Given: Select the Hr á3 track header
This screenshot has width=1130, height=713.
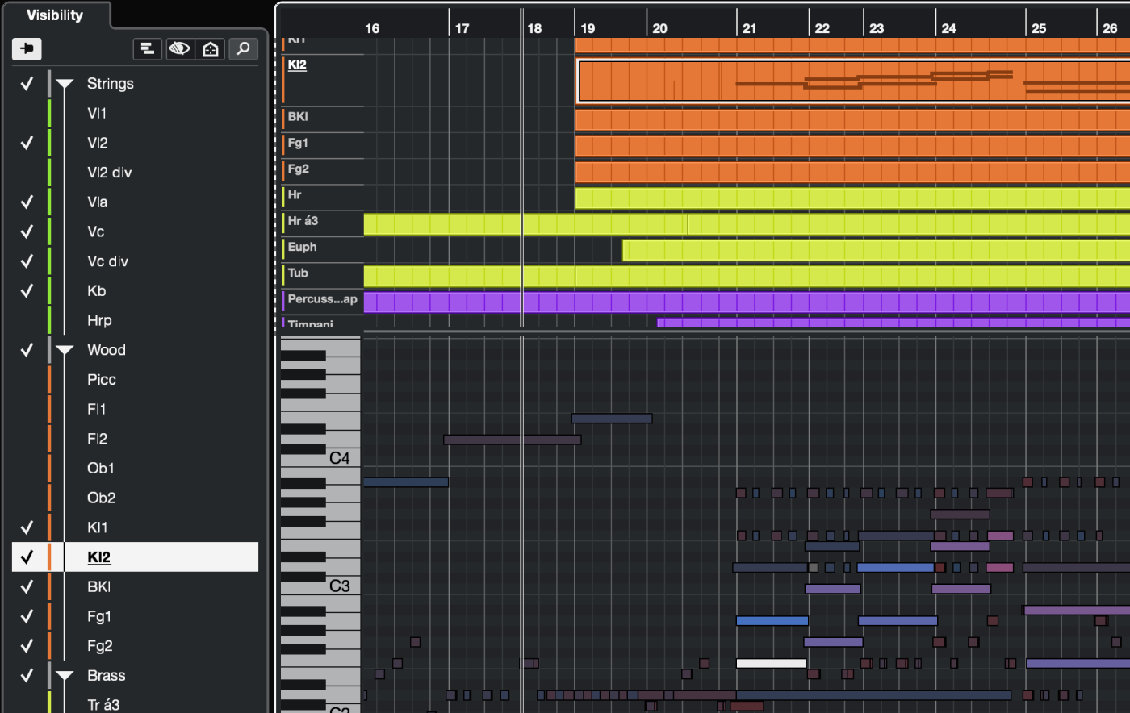Looking at the screenshot, I should [x=323, y=223].
